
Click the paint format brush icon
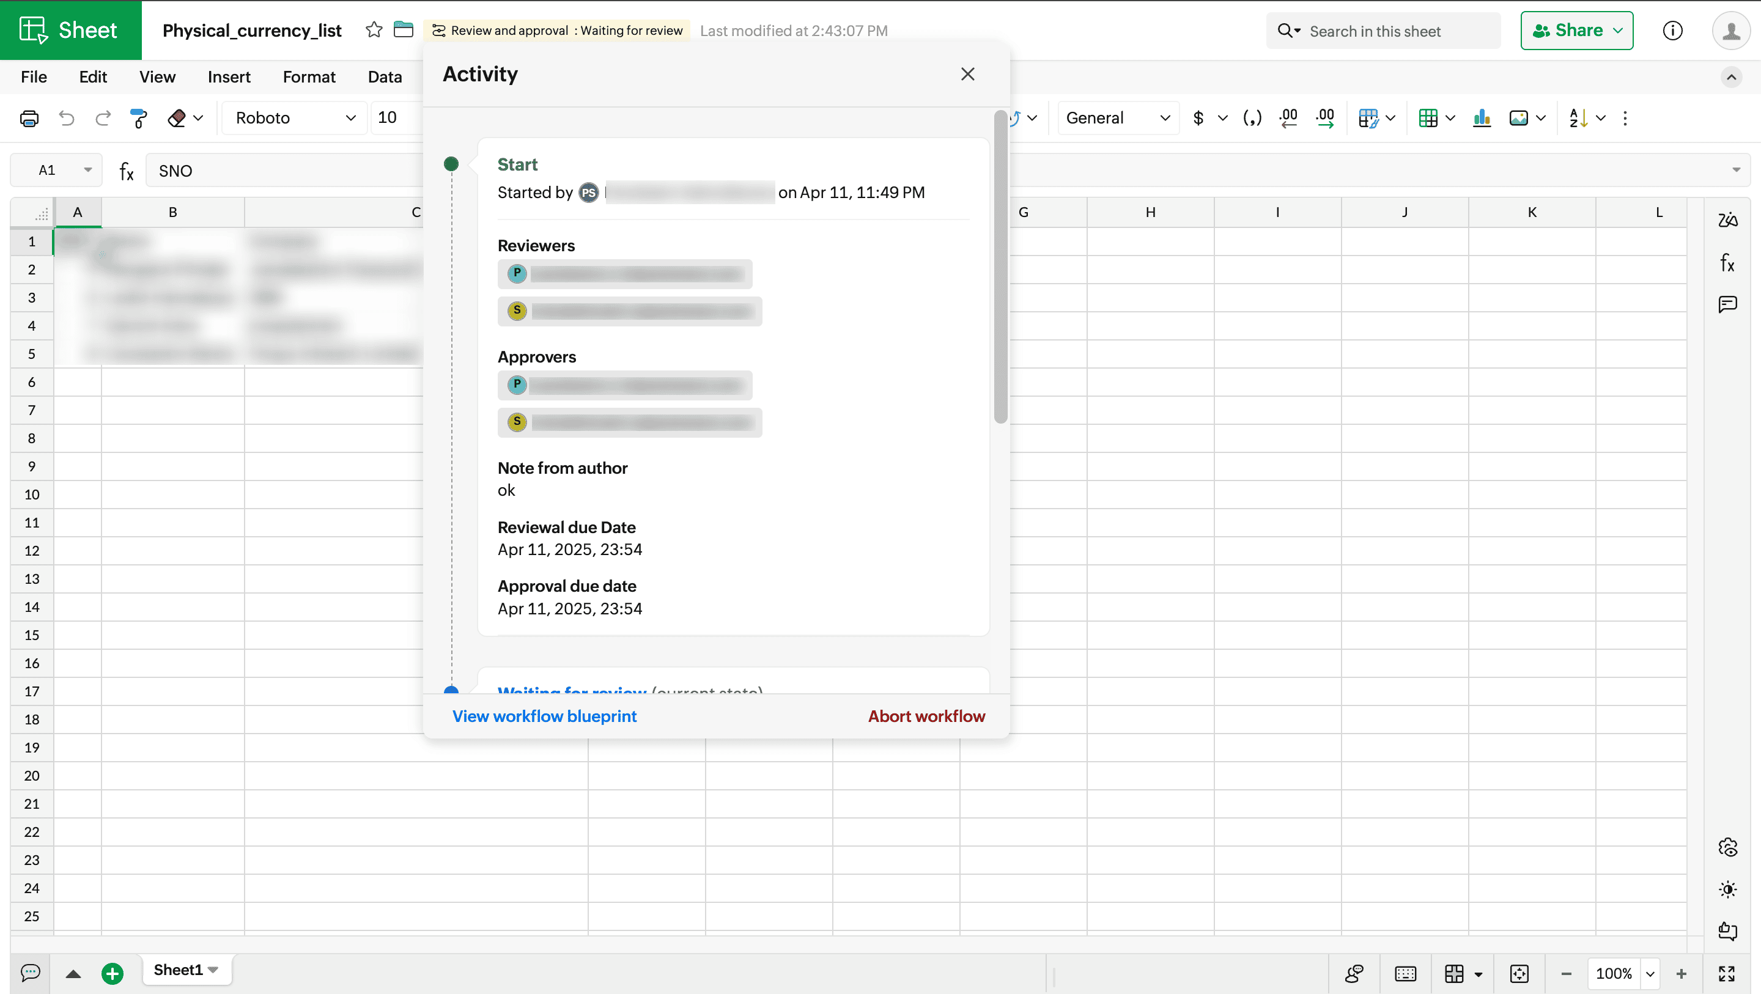pos(138,118)
